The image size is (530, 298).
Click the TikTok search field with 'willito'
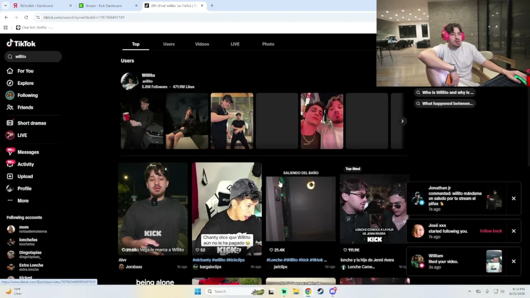click(34, 57)
